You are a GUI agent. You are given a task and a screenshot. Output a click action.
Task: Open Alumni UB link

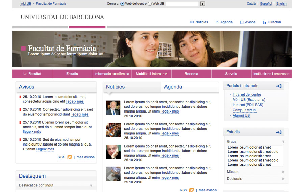pos(241,116)
